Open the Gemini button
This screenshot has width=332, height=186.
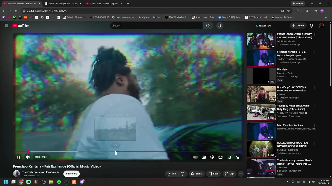pyautogui.click(x=298, y=4)
